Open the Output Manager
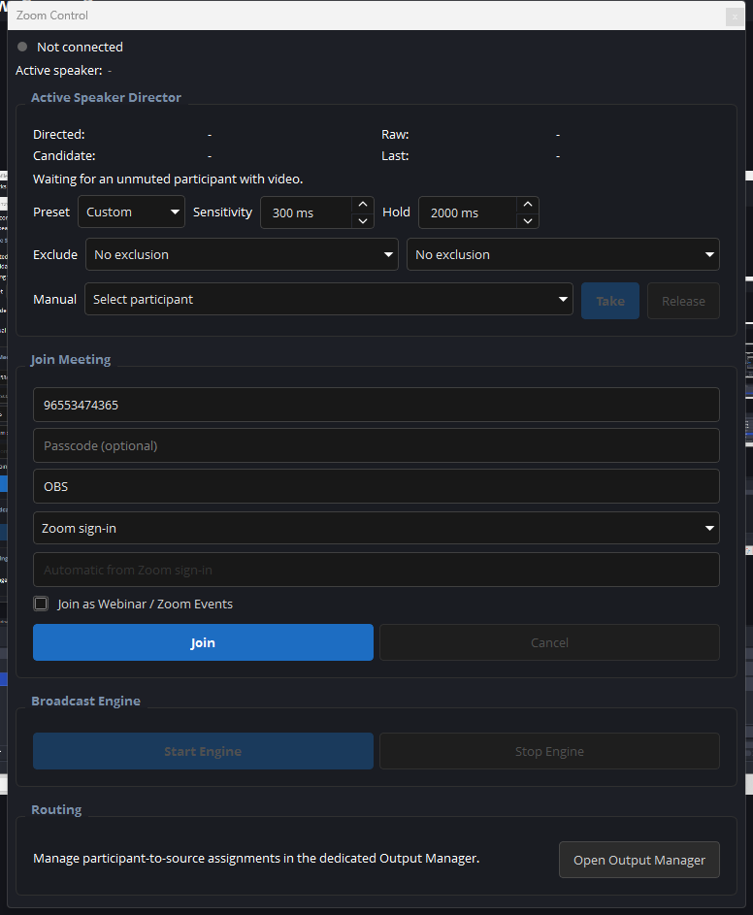 [639, 860]
